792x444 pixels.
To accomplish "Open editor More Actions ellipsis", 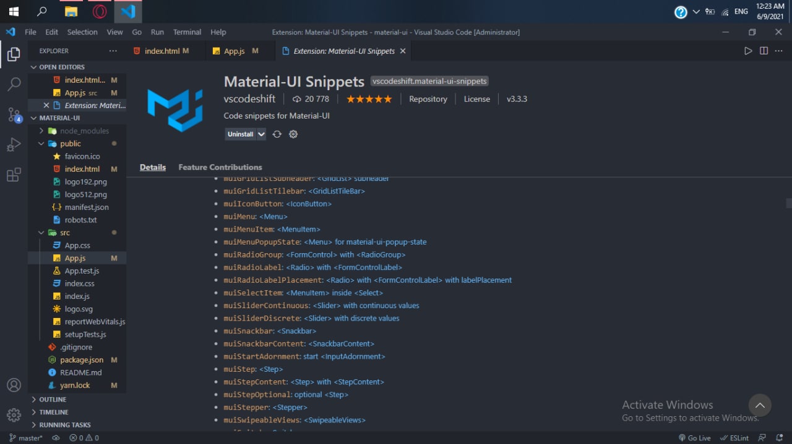I will [x=778, y=51].
